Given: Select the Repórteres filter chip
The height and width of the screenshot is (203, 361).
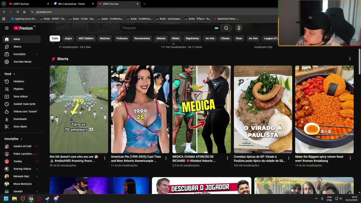Looking at the screenshot, I should [192, 38].
